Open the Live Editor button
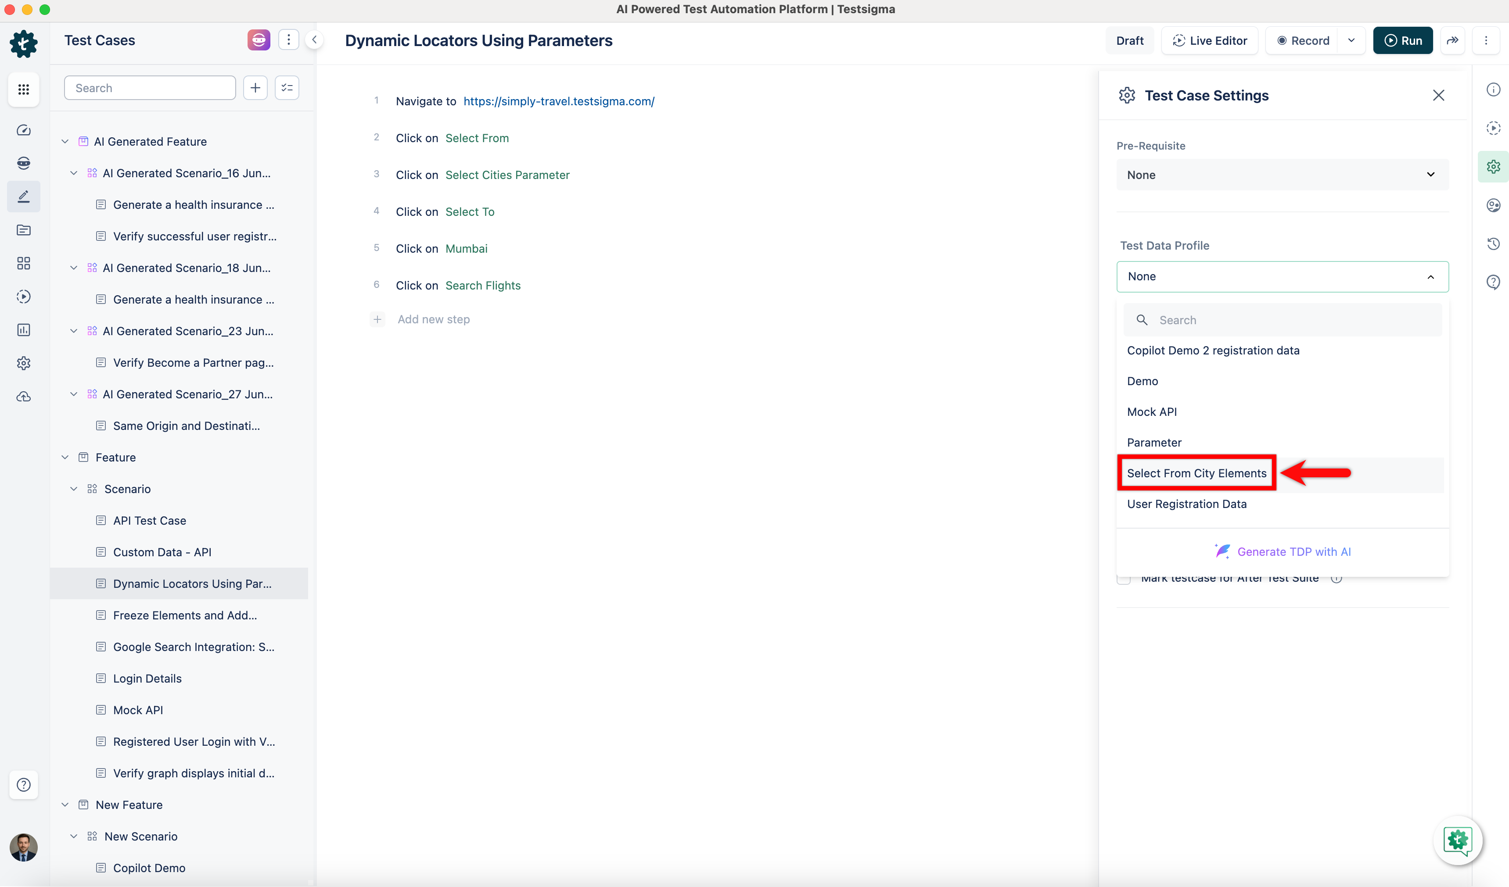 pos(1210,40)
